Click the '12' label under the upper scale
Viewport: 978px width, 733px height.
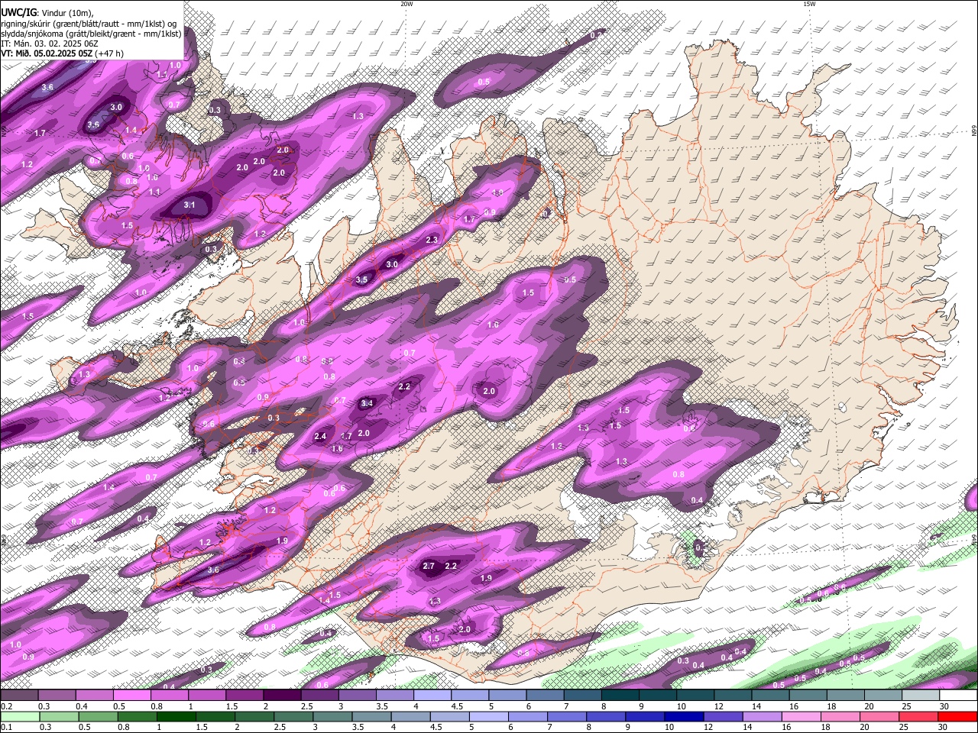click(719, 706)
